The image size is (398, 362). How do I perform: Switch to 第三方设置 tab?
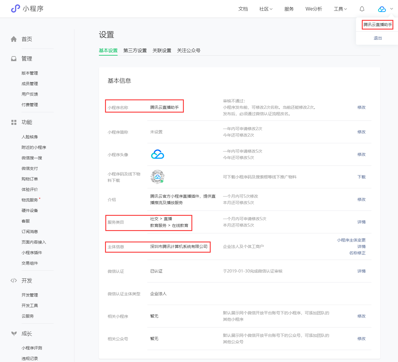tap(135, 51)
